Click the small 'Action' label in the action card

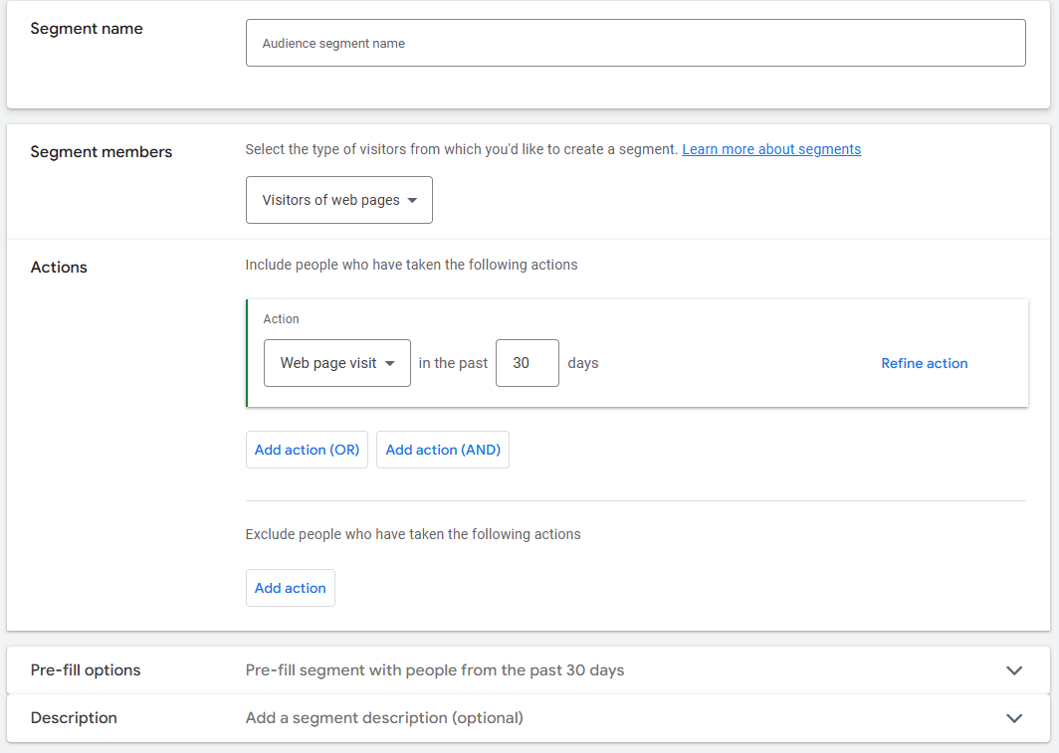pos(281,319)
